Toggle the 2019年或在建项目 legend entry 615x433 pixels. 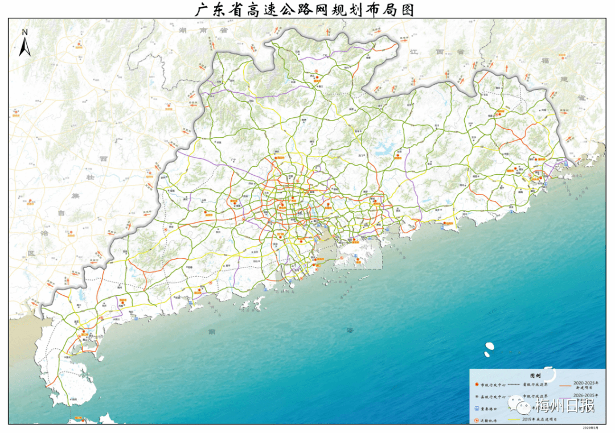pos(539,419)
